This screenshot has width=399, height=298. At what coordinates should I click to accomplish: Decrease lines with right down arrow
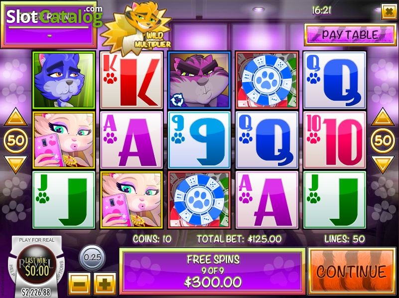click(383, 164)
